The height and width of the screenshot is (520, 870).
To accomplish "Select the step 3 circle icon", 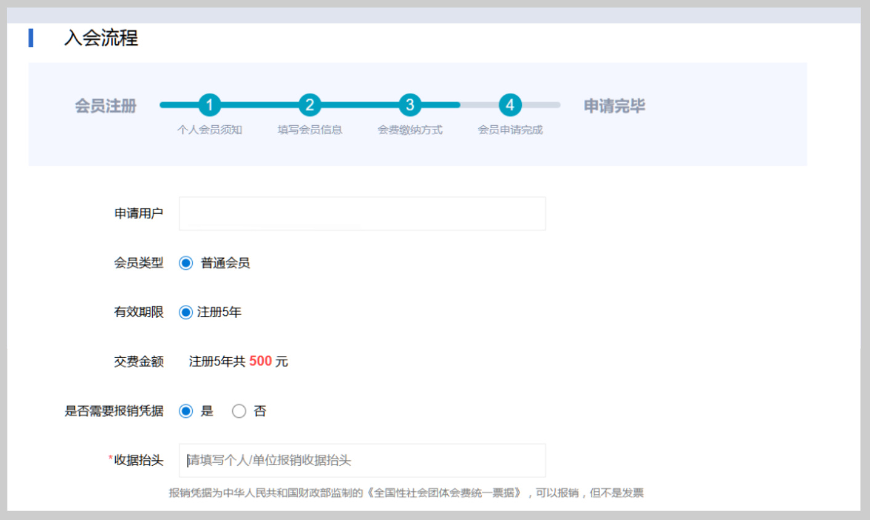I will (x=410, y=105).
